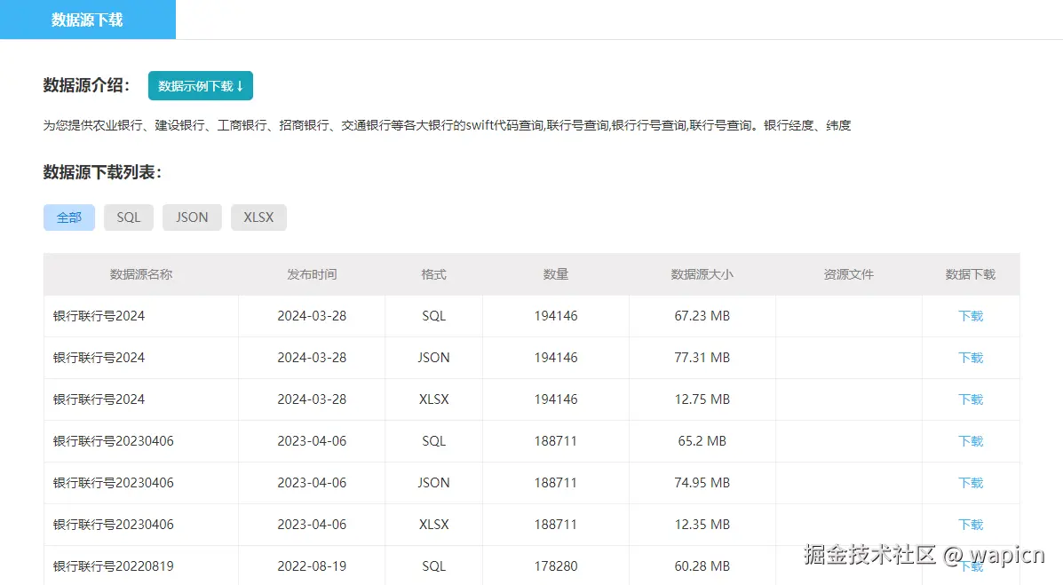The height and width of the screenshot is (585, 1063).
Task: Click the download arrow icon on 数据示例下载
Action: tap(242, 85)
